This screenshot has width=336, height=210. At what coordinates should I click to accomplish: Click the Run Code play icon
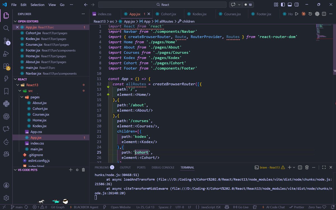tap(297, 14)
